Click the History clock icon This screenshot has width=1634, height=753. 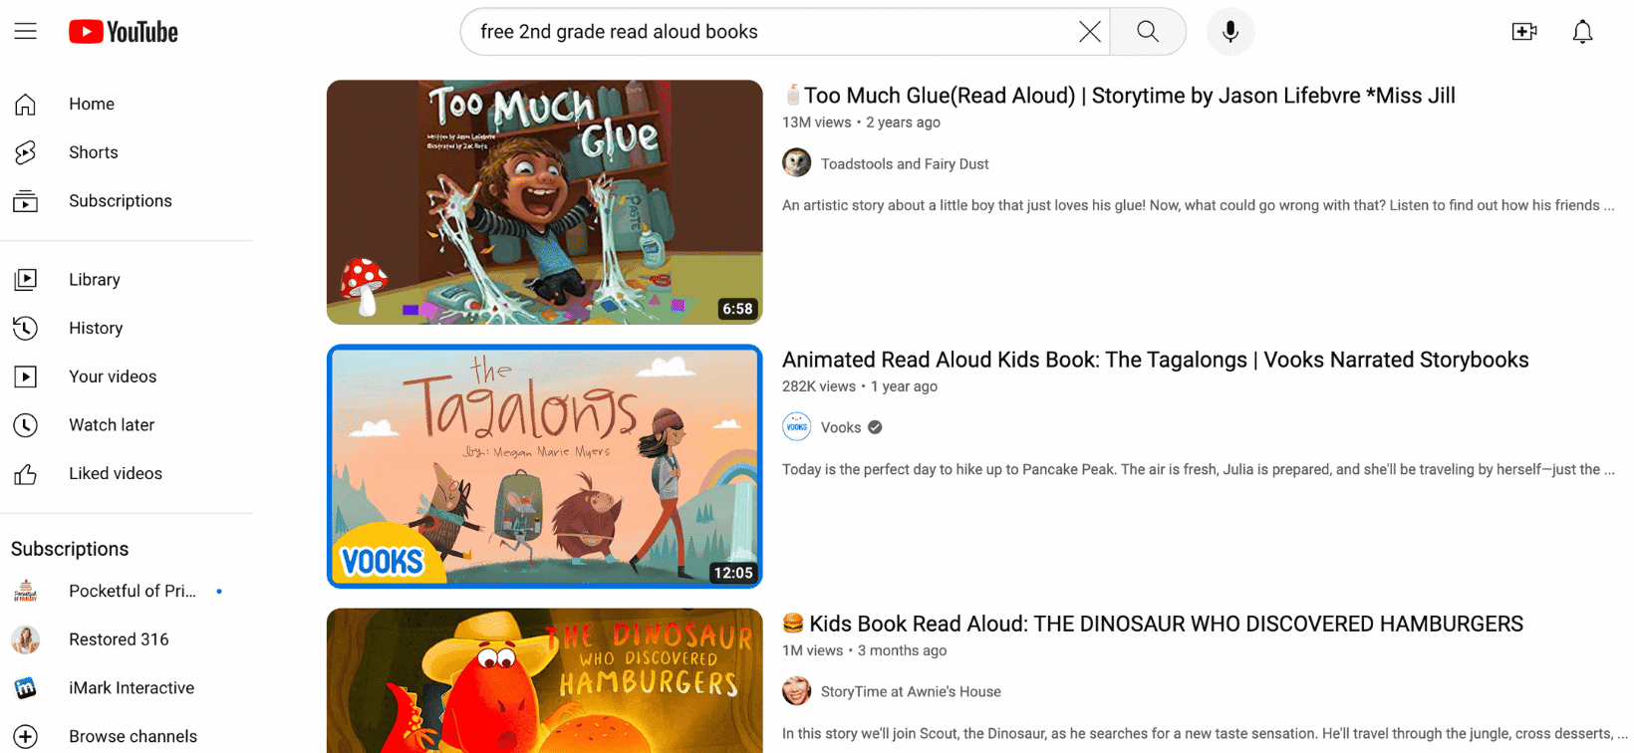[26, 328]
